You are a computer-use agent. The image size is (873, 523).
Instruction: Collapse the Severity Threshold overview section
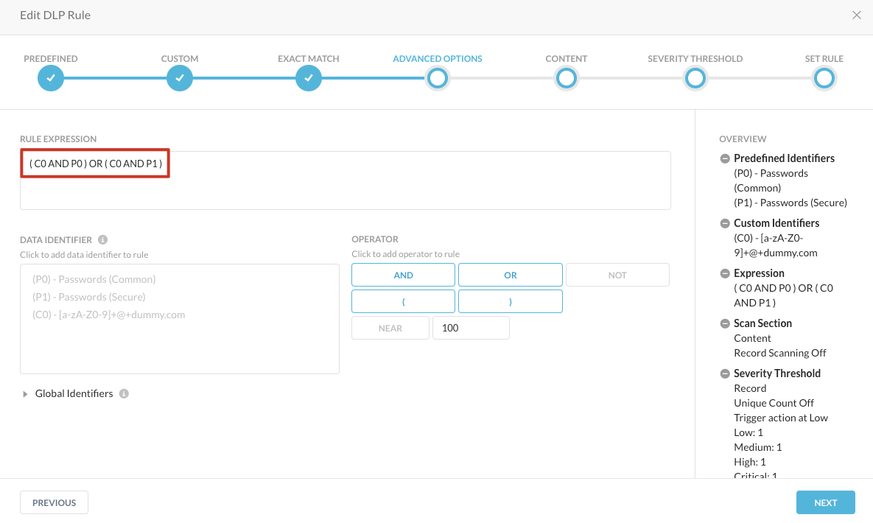pyautogui.click(x=725, y=373)
